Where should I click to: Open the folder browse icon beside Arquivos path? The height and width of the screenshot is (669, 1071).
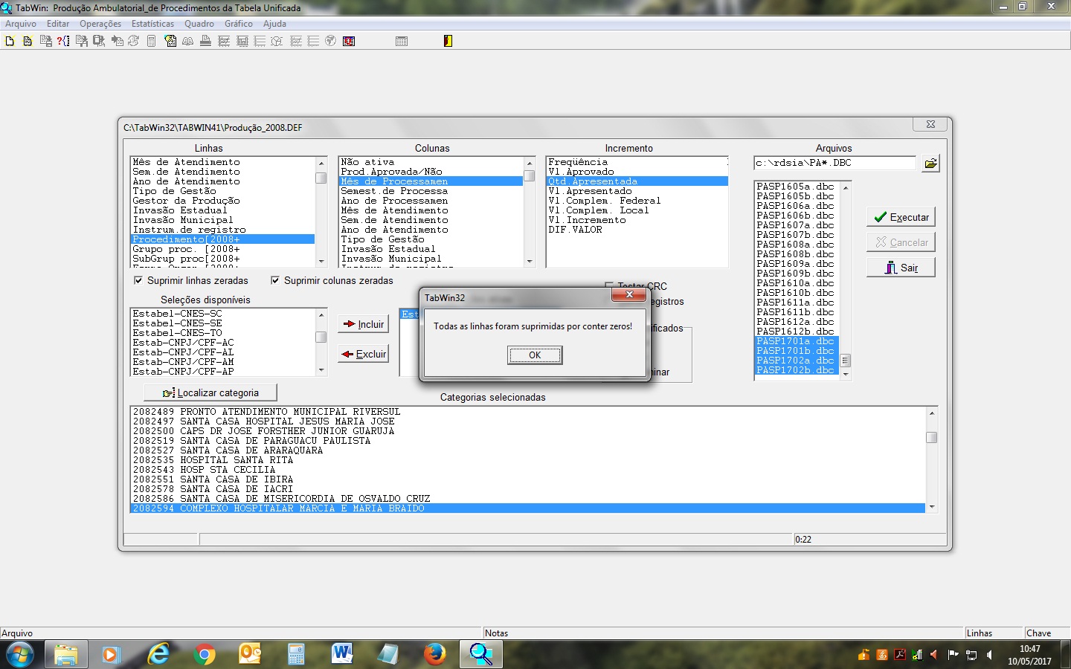(930, 164)
